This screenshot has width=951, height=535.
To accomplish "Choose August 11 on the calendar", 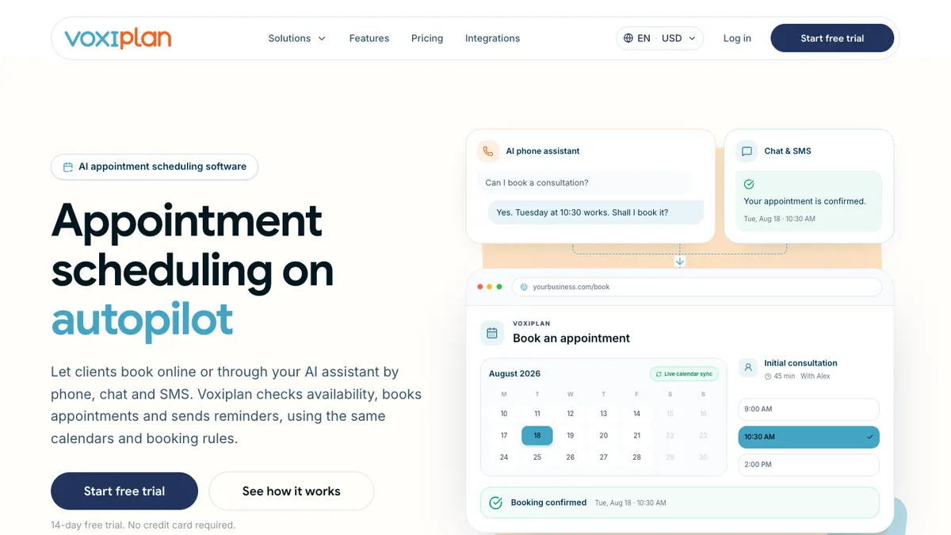I will [537, 414].
